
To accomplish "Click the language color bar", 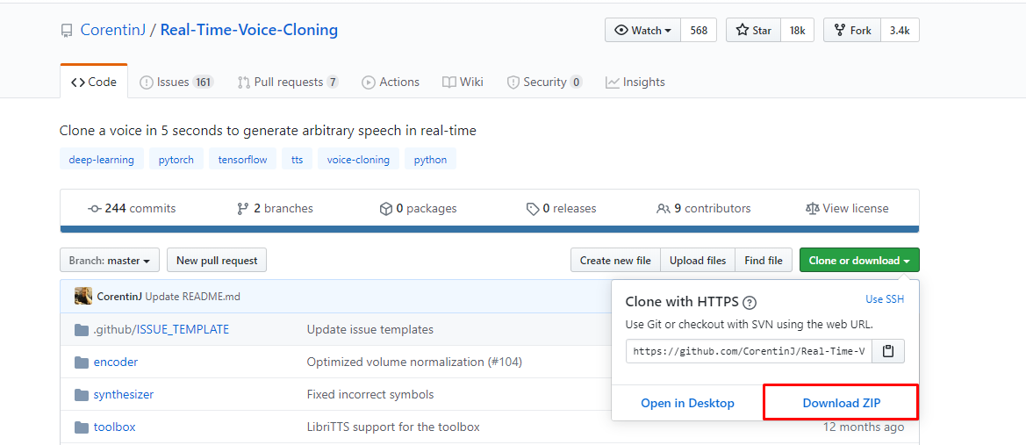I will point(489,230).
